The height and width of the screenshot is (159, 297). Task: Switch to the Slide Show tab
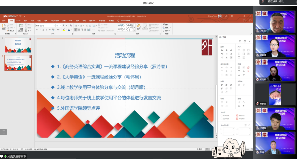(x=55, y=21)
